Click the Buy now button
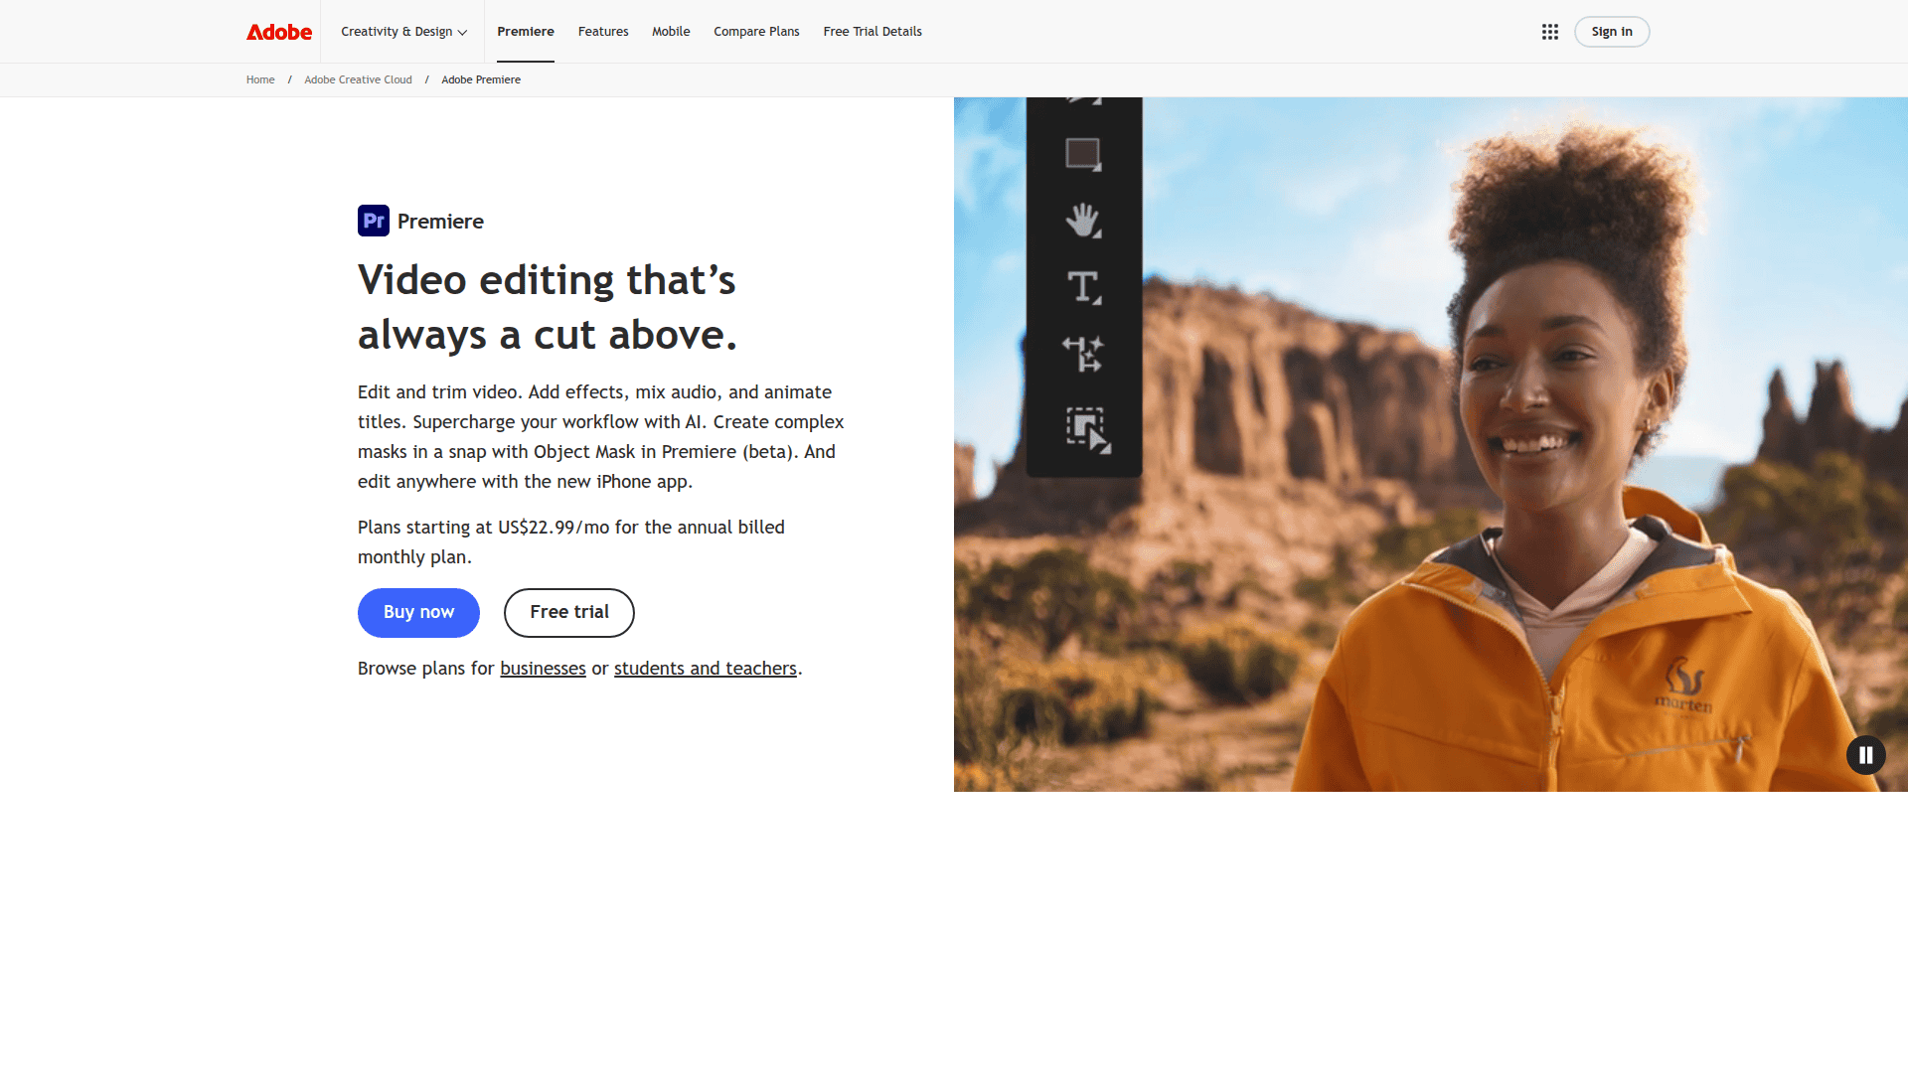Image resolution: width=1908 pixels, height=1073 pixels. (x=418, y=613)
